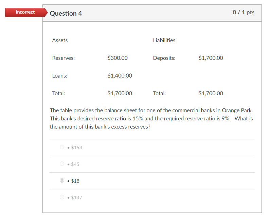Select the $45 answer radio button
The width and height of the screenshot is (270, 220).
coord(62,164)
